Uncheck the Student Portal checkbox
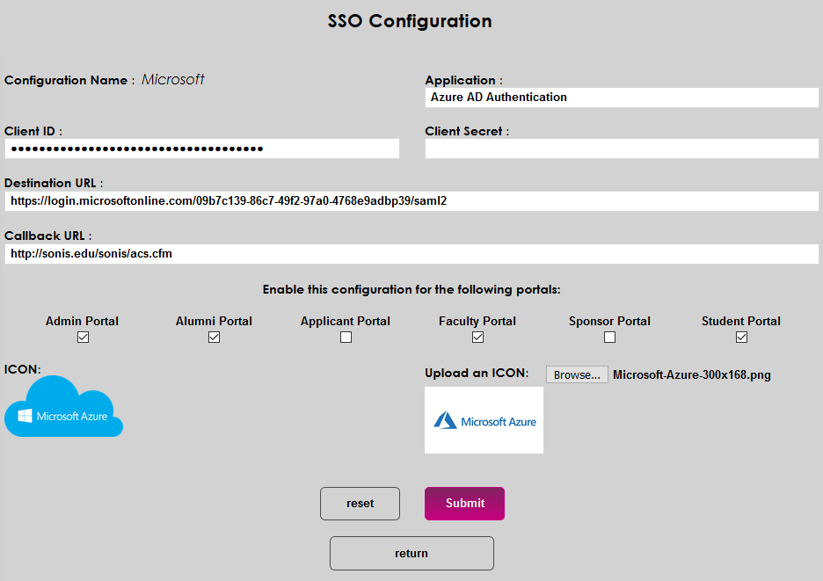Image resolution: width=823 pixels, height=581 pixels. [741, 337]
